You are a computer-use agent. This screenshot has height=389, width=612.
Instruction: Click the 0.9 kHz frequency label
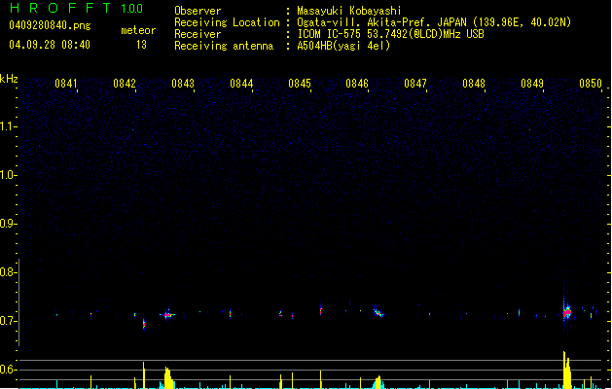point(8,224)
